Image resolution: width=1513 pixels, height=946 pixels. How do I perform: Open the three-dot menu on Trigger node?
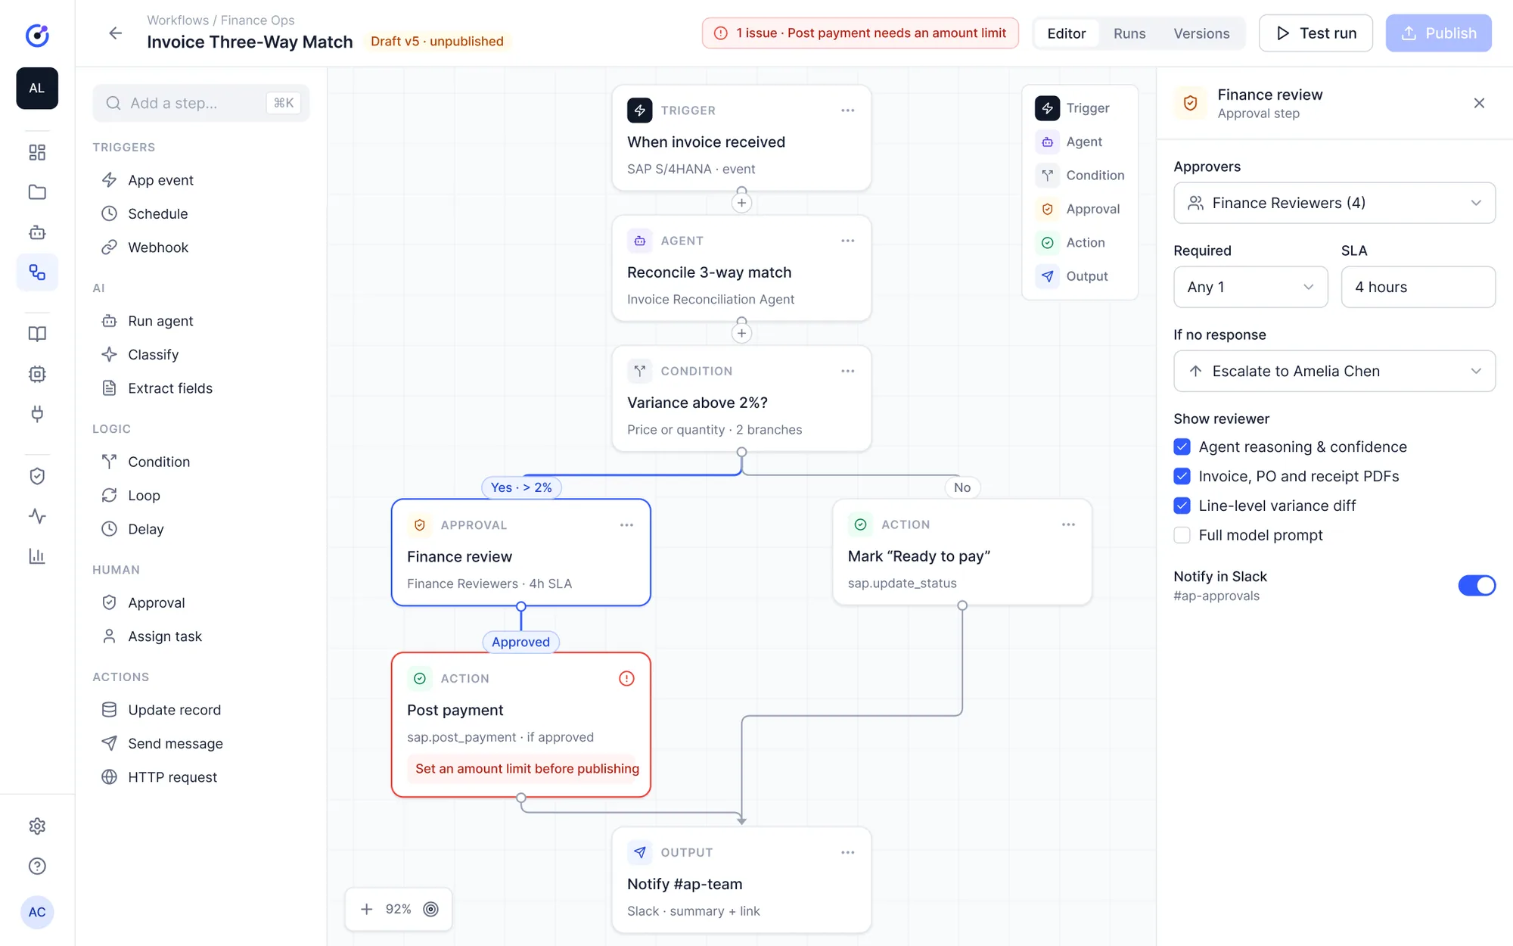click(847, 110)
